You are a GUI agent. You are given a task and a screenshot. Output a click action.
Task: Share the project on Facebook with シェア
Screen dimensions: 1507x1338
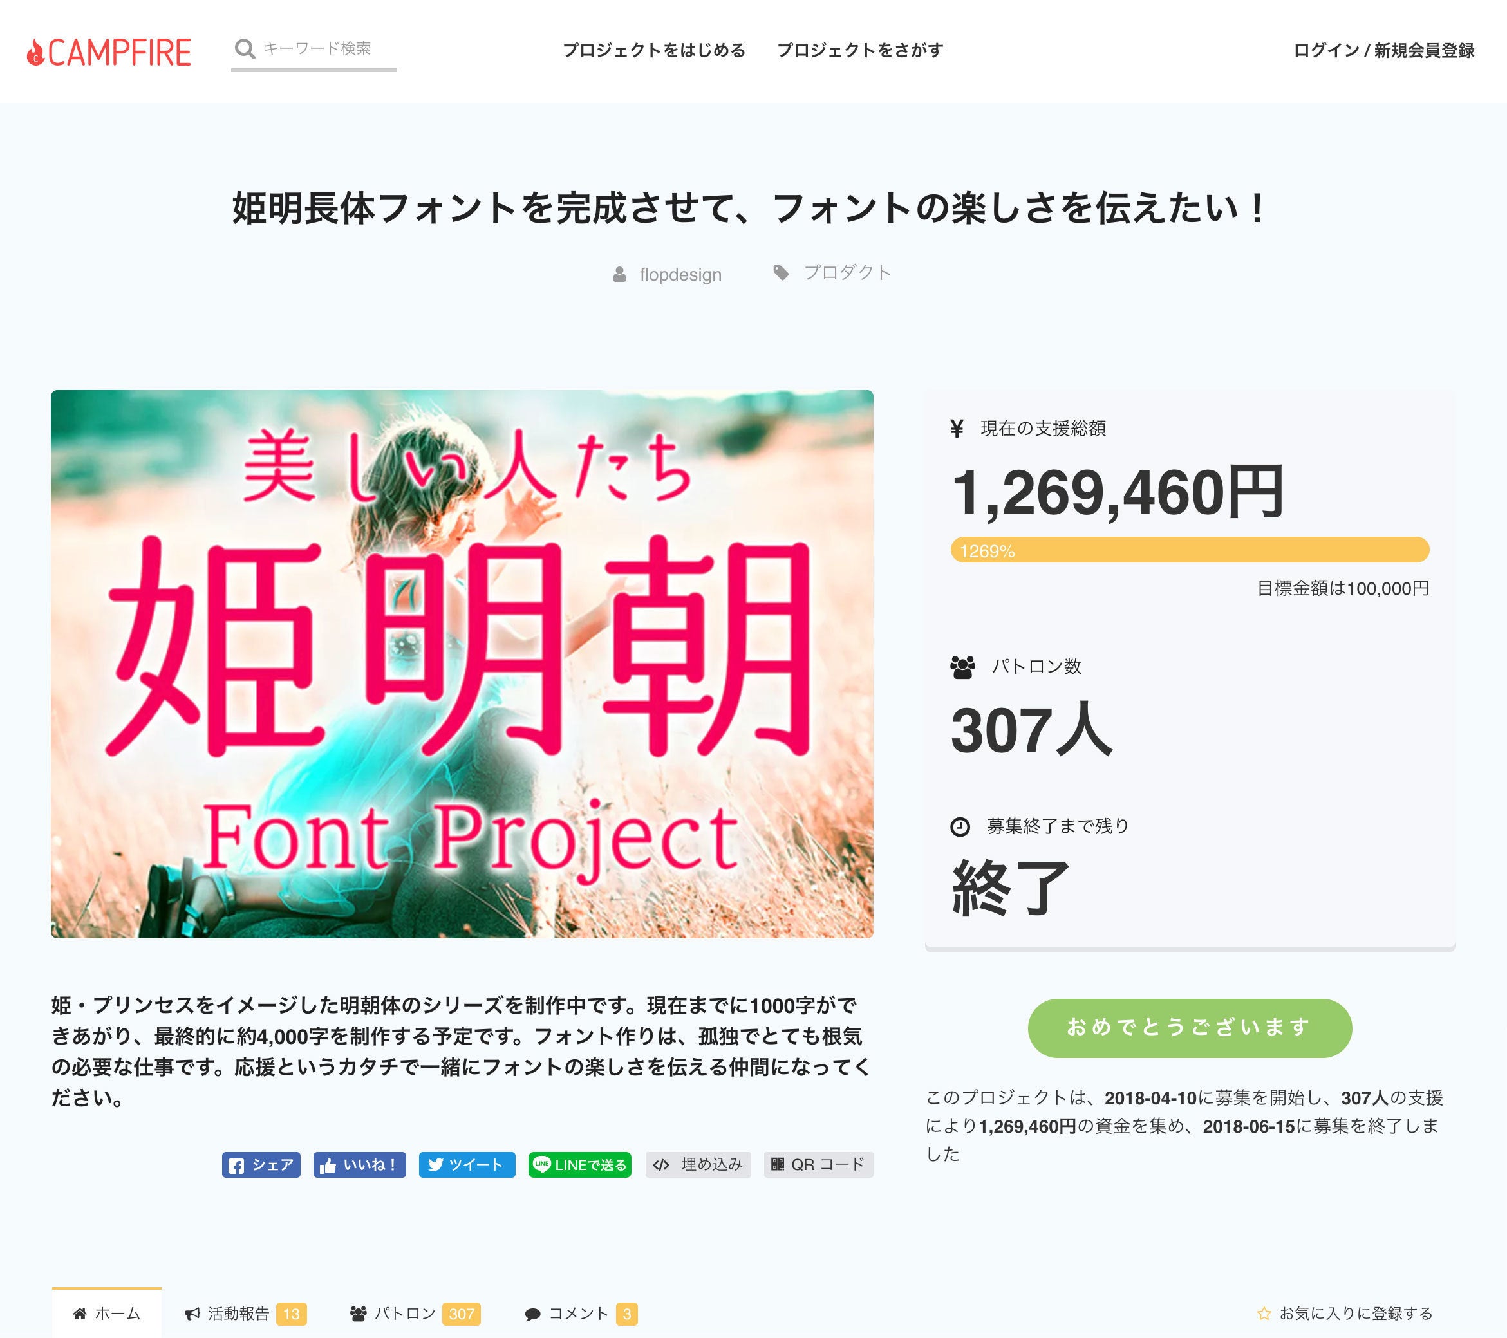(261, 1164)
